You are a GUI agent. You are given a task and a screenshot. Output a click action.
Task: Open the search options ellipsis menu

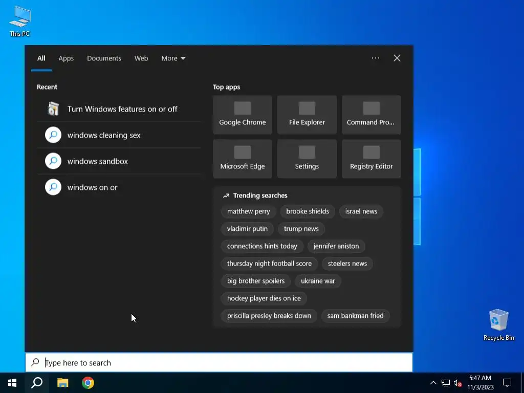375,58
